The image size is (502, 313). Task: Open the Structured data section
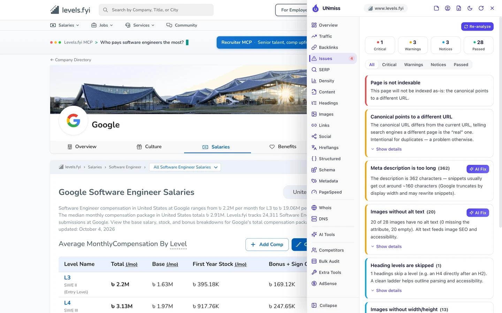tap(333, 159)
